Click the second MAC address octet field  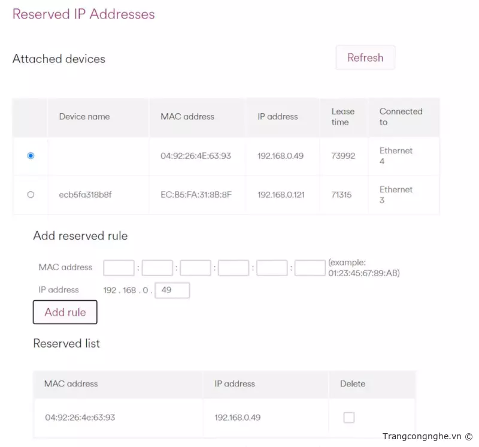tap(157, 268)
